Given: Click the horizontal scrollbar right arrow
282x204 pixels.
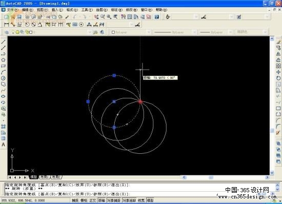Looking at the screenshot, I should [x=267, y=177].
